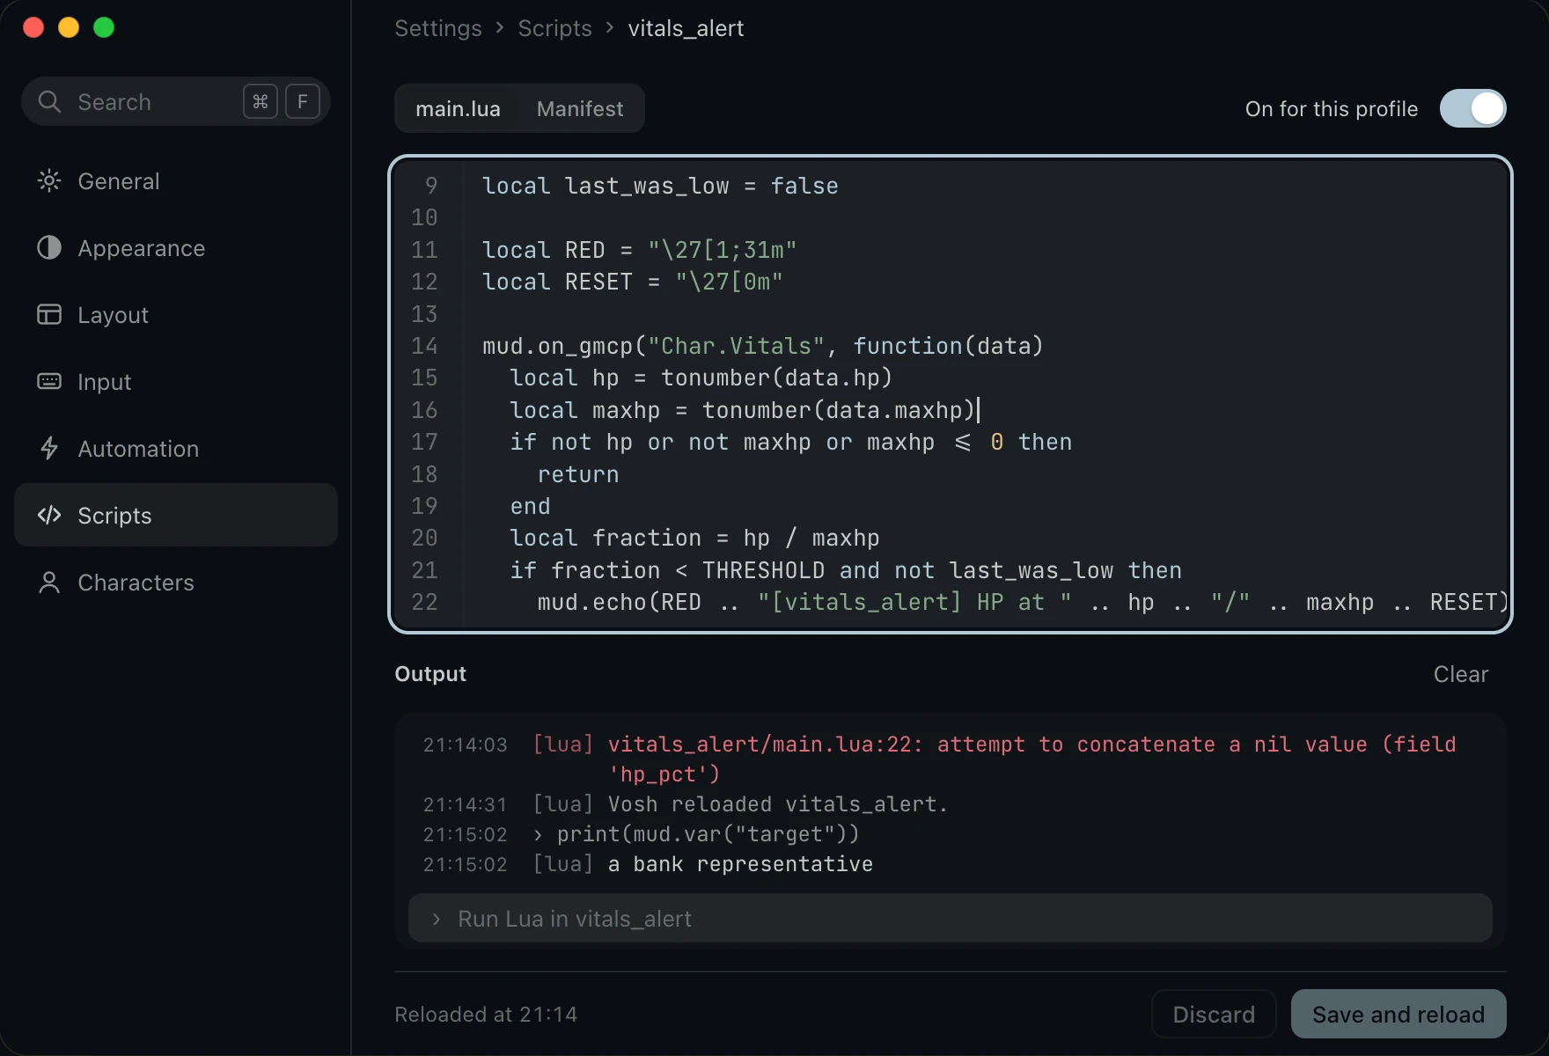Click the Scripts code brackets icon
This screenshot has height=1056, width=1549.
coord(49,516)
